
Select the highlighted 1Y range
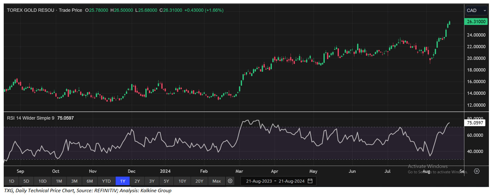[122, 181]
